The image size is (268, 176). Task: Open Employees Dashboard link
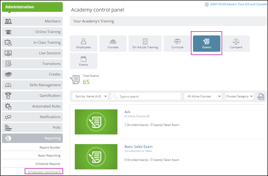tap(44, 172)
